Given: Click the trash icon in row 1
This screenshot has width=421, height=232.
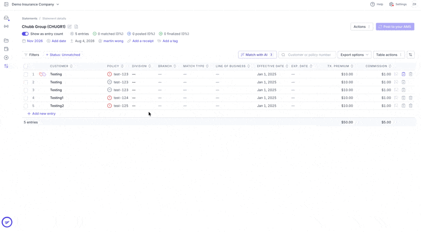Looking at the screenshot, I should coord(410,74).
